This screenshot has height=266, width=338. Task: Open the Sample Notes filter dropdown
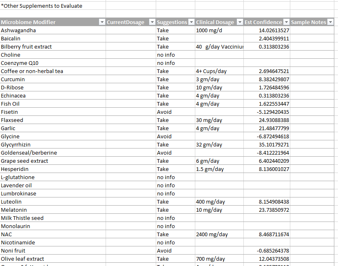(330, 22)
